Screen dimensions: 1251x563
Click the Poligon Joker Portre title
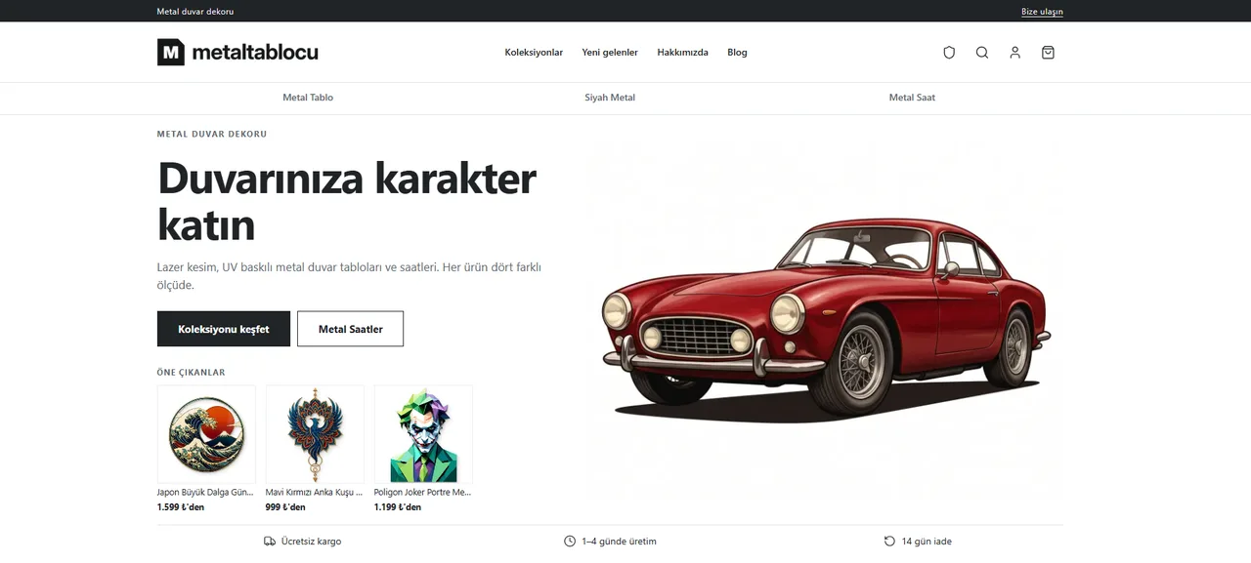coord(422,493)
